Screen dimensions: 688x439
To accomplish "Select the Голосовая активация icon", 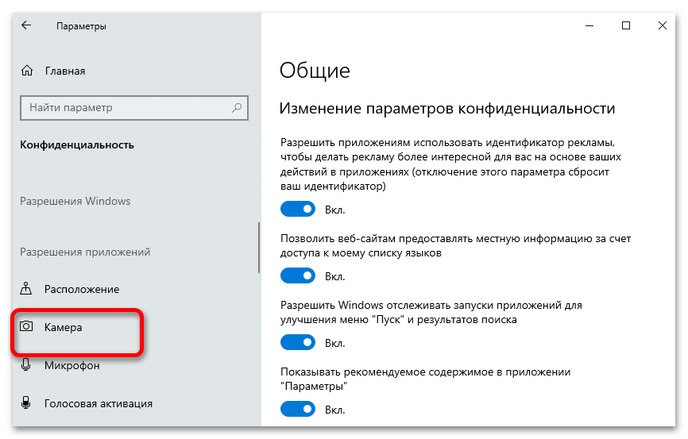I will pos(26,403).
